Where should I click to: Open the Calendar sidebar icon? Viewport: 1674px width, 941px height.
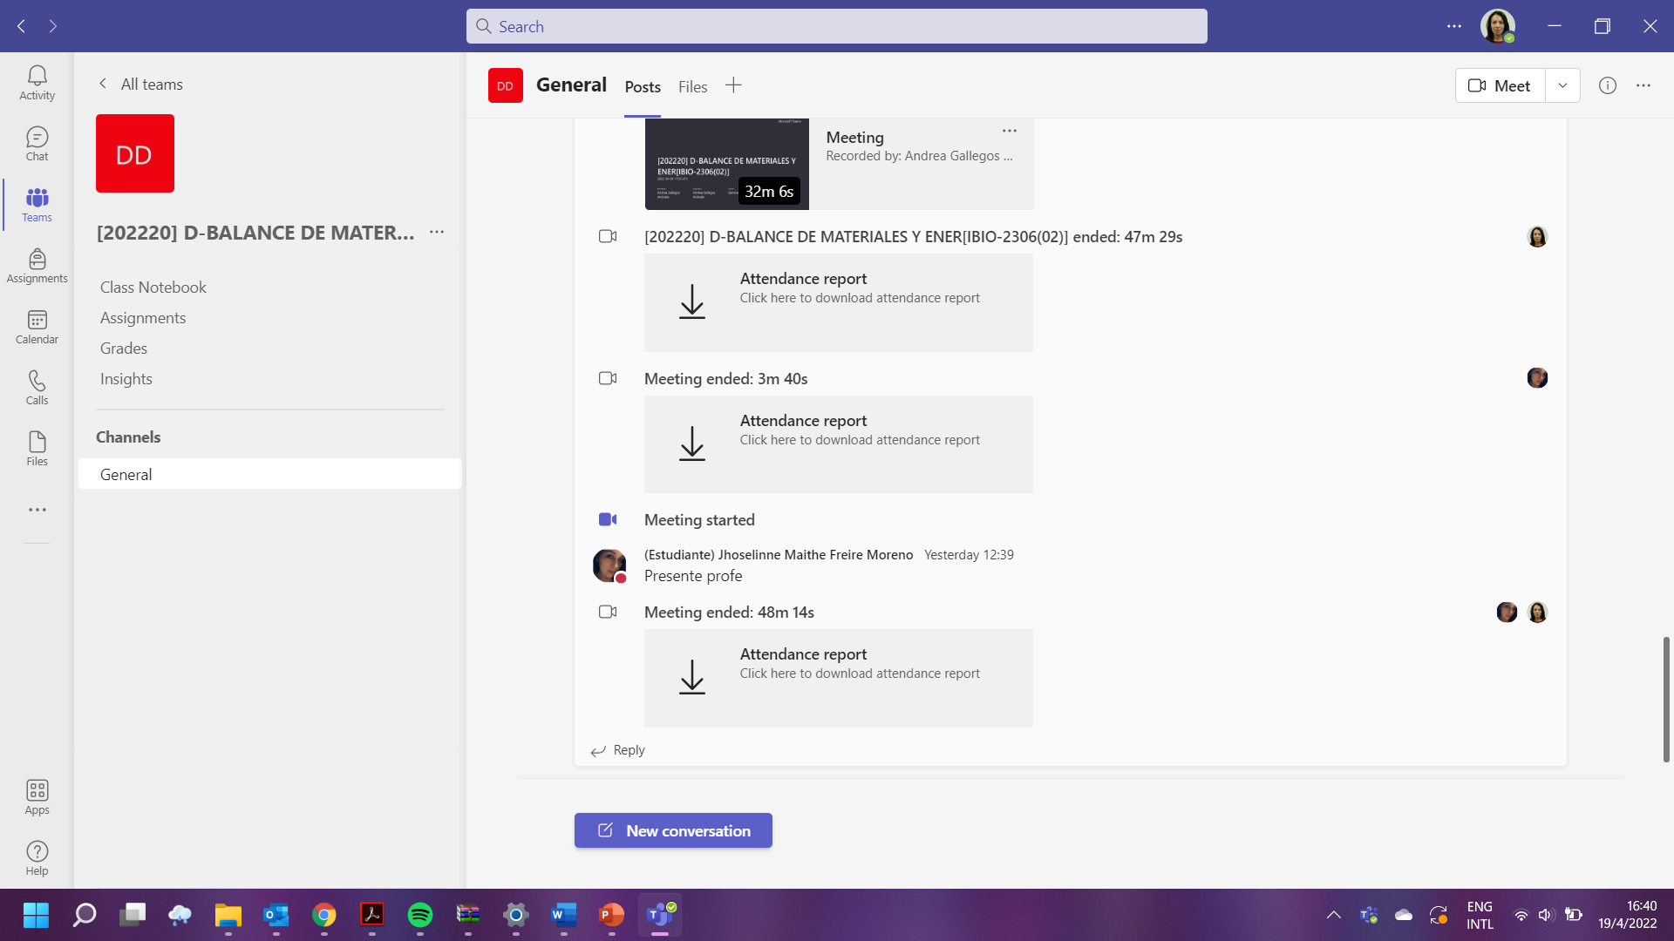tap(37, 327)
